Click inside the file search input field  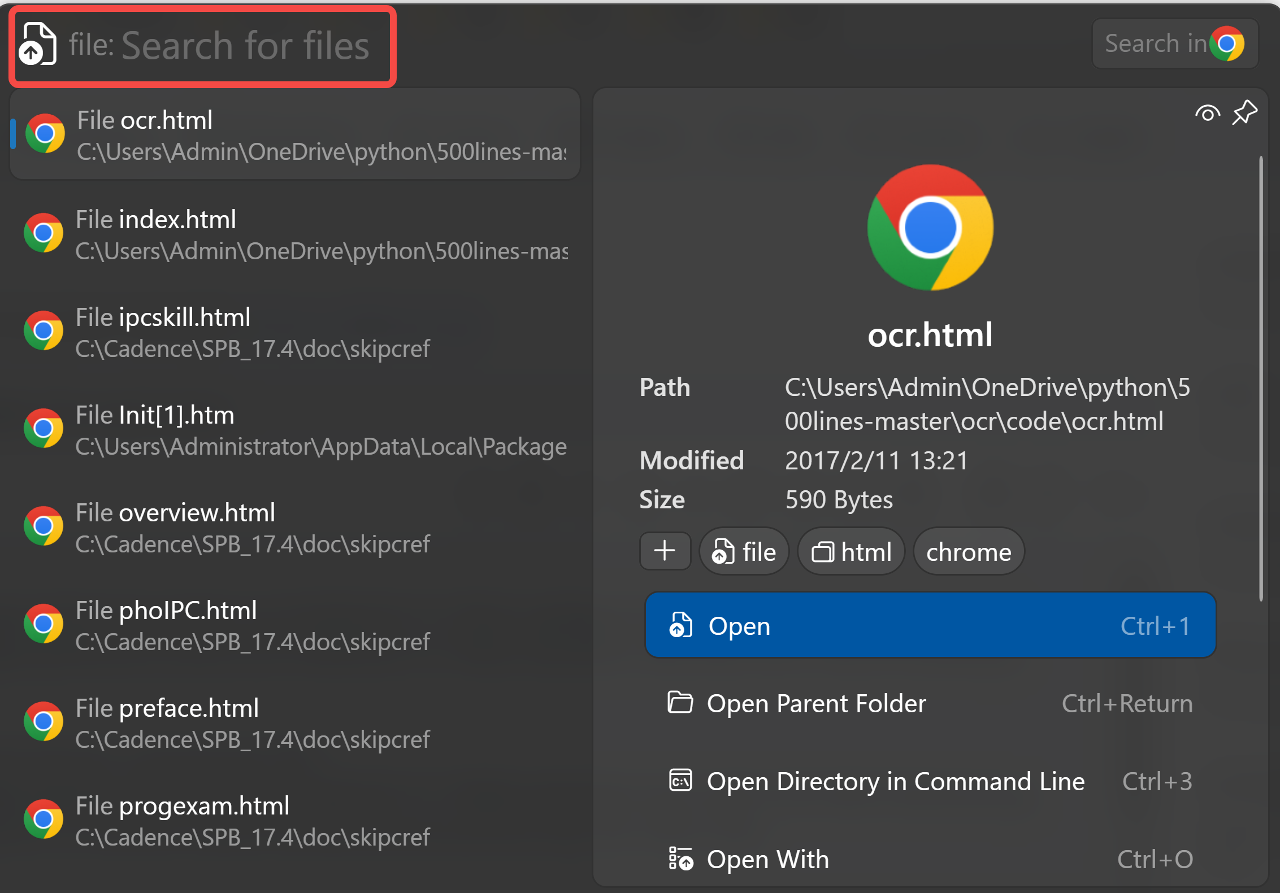(243, 45)
